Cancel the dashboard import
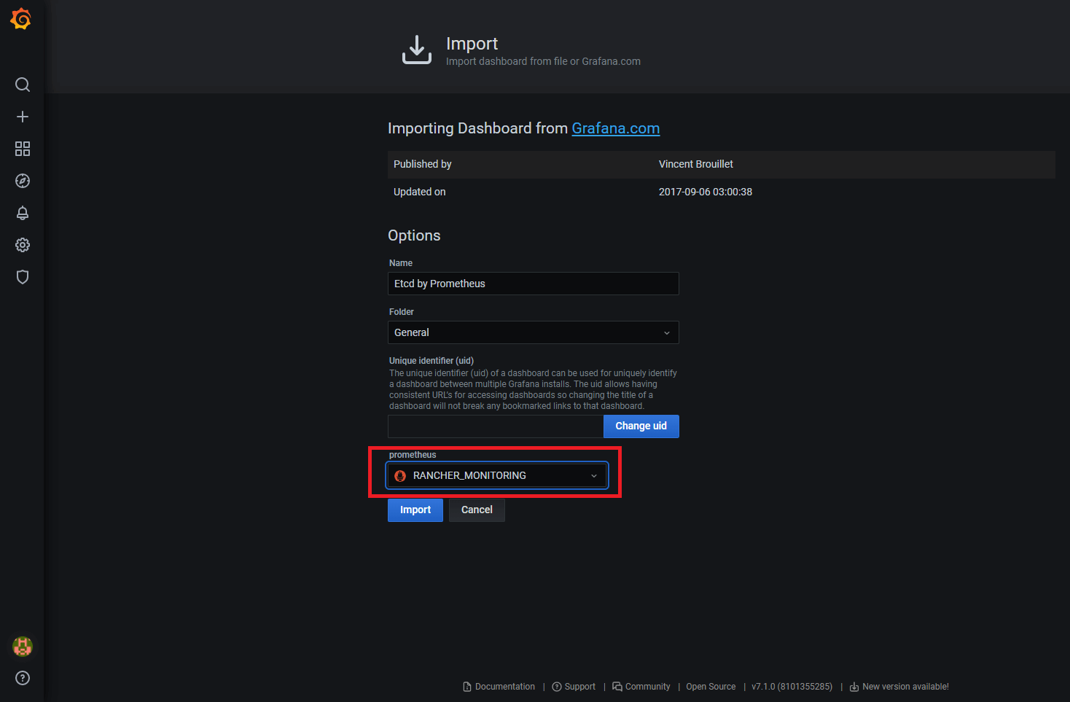 (477, 510)
